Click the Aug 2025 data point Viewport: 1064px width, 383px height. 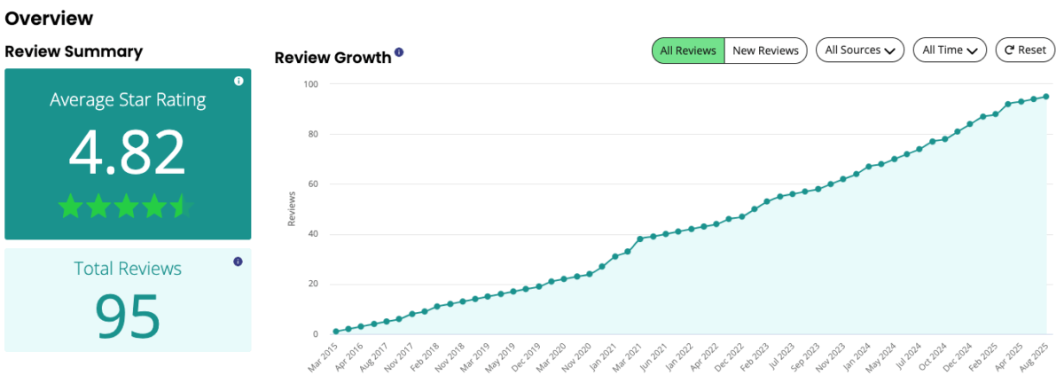[x=1046, y=97]
